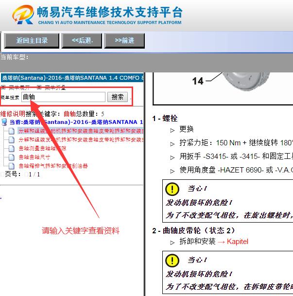Click the diagram label 14
The image size is (293, 296).
[198, 81]
